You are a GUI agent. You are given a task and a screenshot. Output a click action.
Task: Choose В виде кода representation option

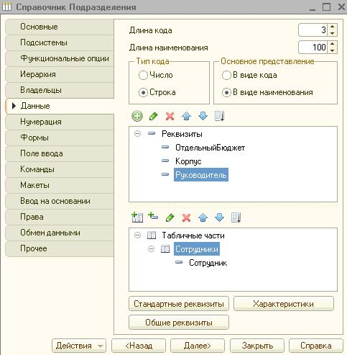tap(226, 75)
